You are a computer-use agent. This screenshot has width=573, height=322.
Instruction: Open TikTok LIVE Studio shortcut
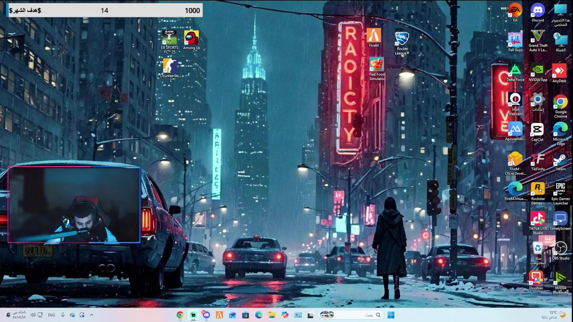click(x=538, y=223)
